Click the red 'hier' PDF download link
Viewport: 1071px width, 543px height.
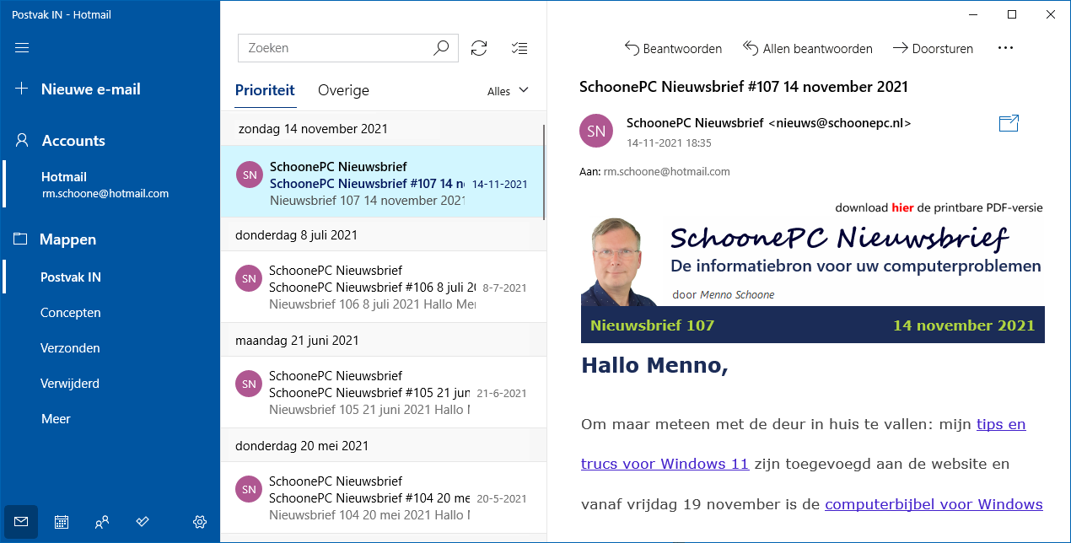click(x=902, y=207)
